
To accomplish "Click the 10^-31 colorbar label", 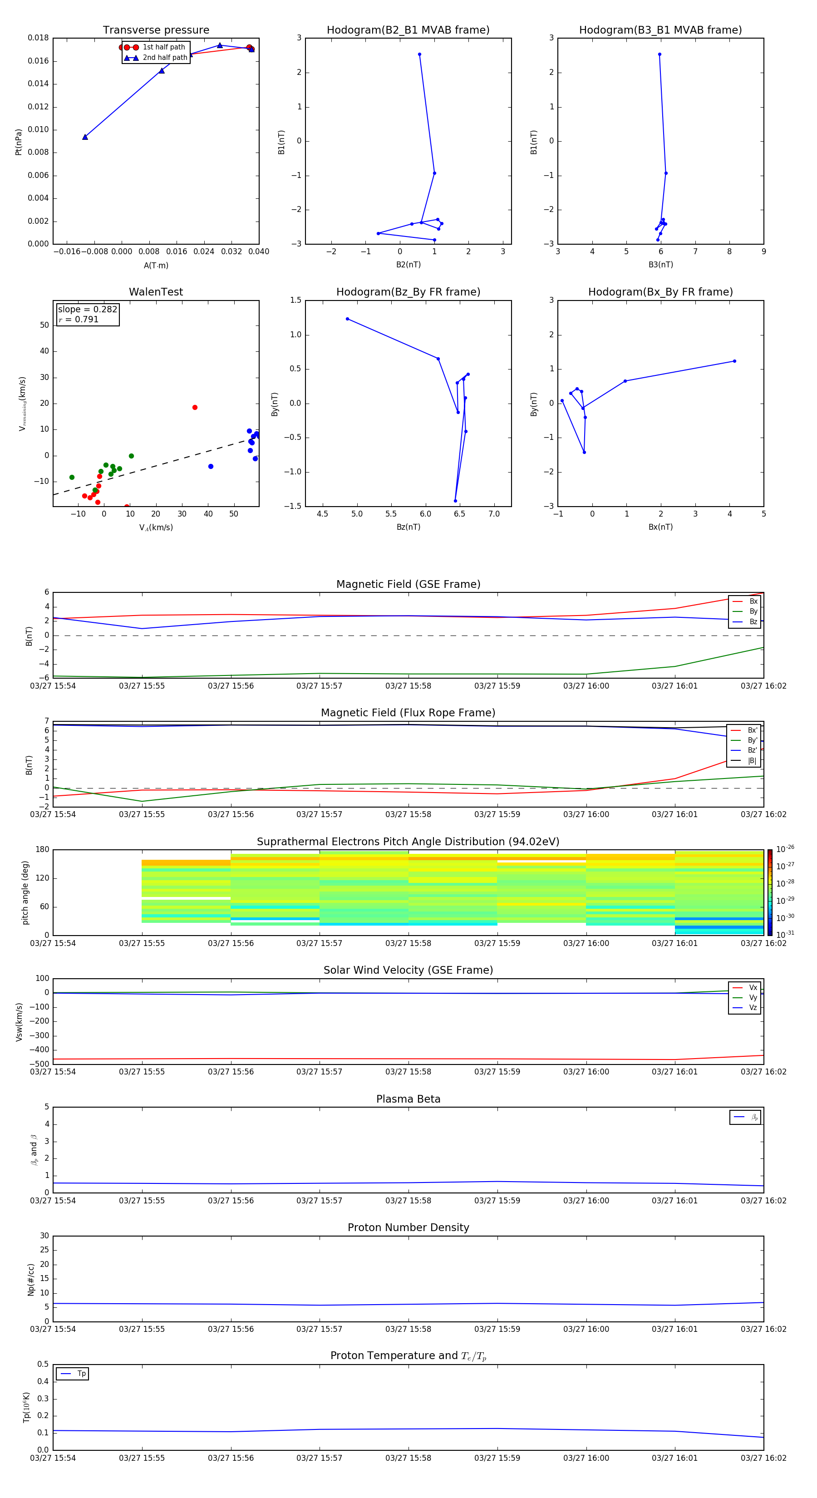I will click(785, 935).
